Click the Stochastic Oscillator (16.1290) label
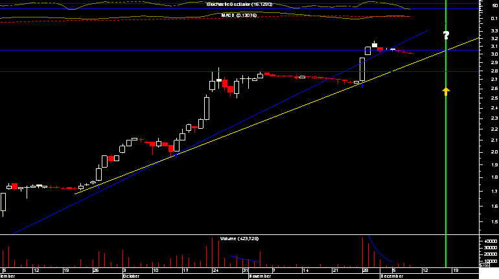499x279 pixels. pos(239,4)
